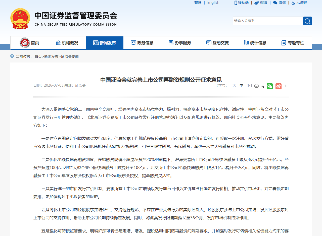Click the printer icon in article toolbar
The image size is (322, 236).
[x=256, y=86]
